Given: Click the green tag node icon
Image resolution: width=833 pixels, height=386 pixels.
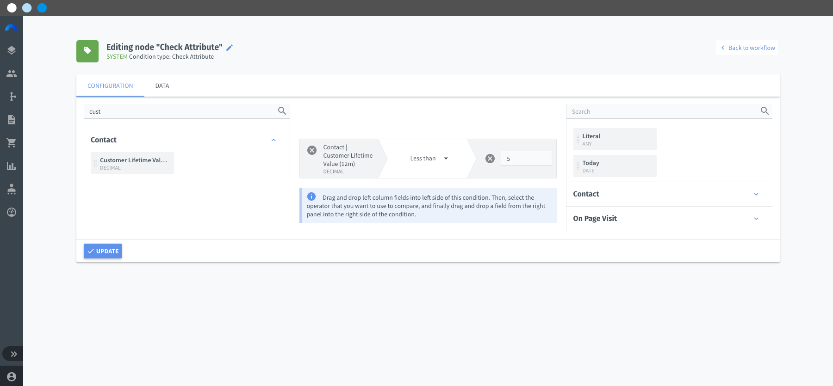Looking at the screenshot, I should pyautogui.click(x=87, y=51).
